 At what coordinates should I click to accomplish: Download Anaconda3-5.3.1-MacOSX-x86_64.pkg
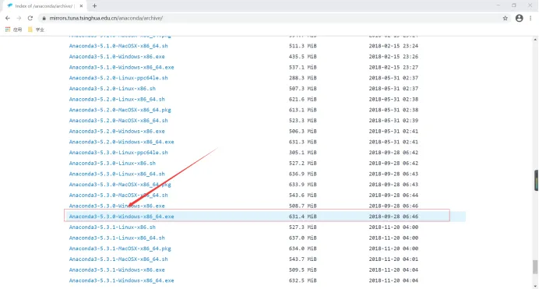point(120,248)
